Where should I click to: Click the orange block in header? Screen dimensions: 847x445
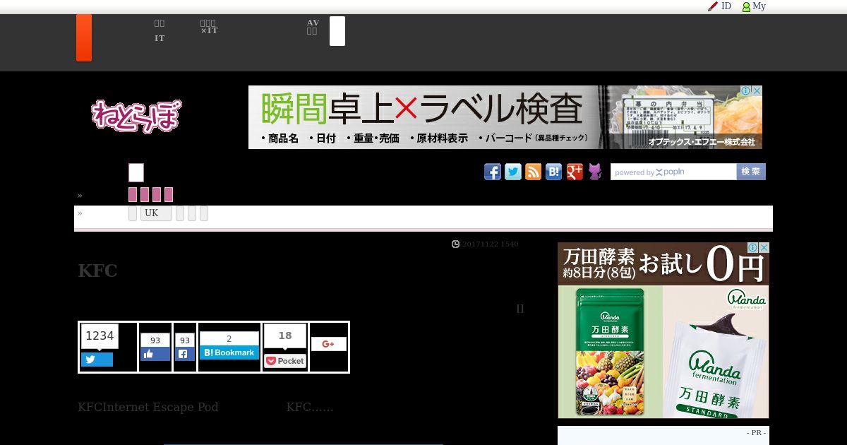coord(84,37)
